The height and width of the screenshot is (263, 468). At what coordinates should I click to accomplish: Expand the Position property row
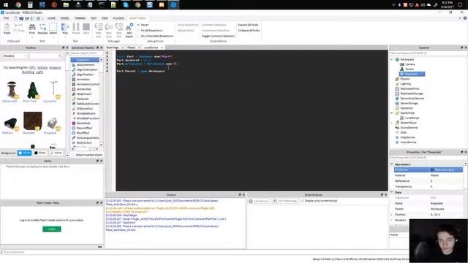tap(392, 214)
